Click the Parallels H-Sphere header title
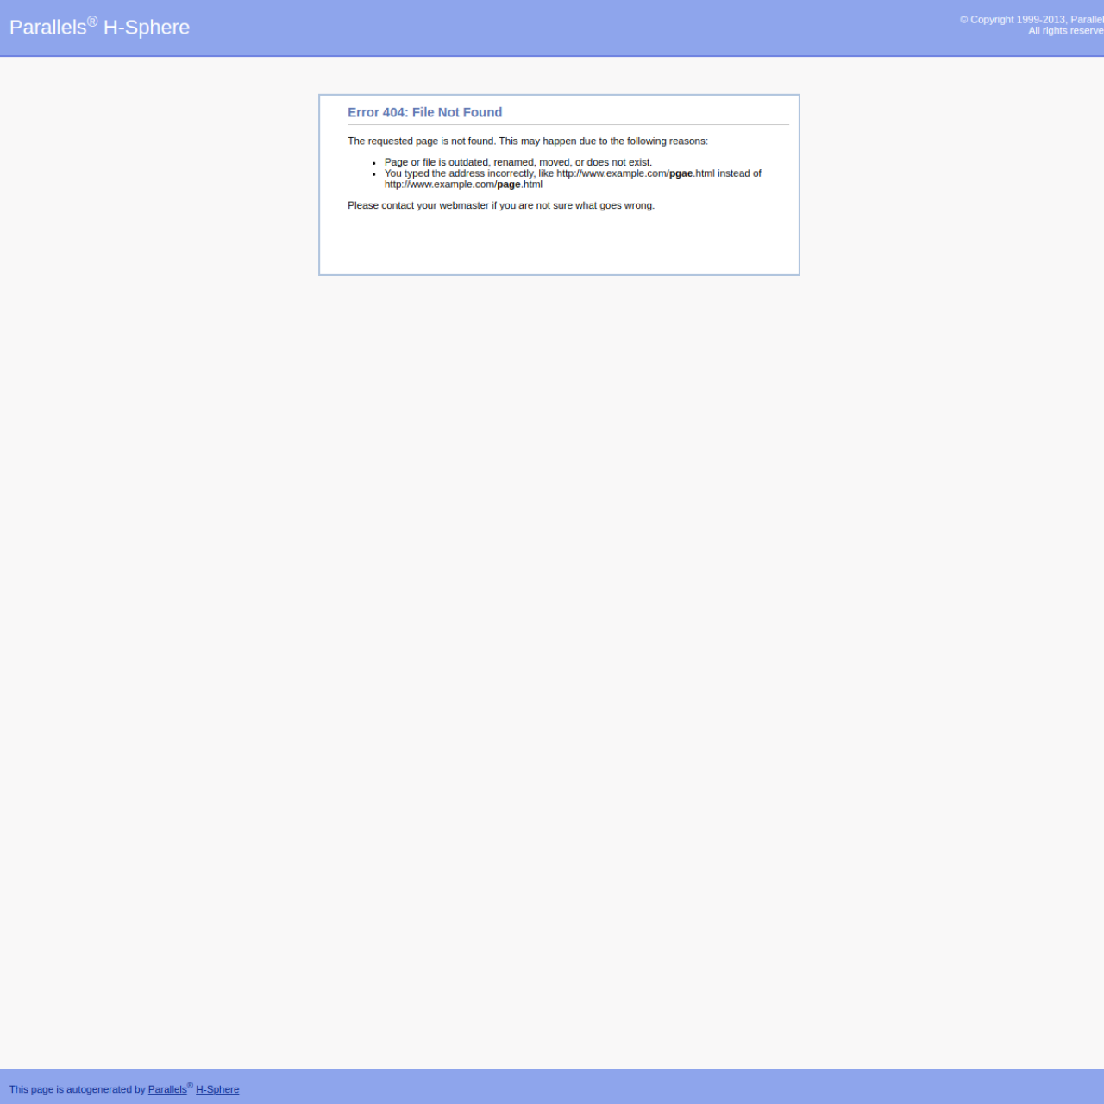The image size is (1104, 1104). click(x=99, y=27)
